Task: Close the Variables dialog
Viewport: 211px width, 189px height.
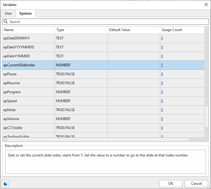Action: pyautogui.click(x=206, y=4)
